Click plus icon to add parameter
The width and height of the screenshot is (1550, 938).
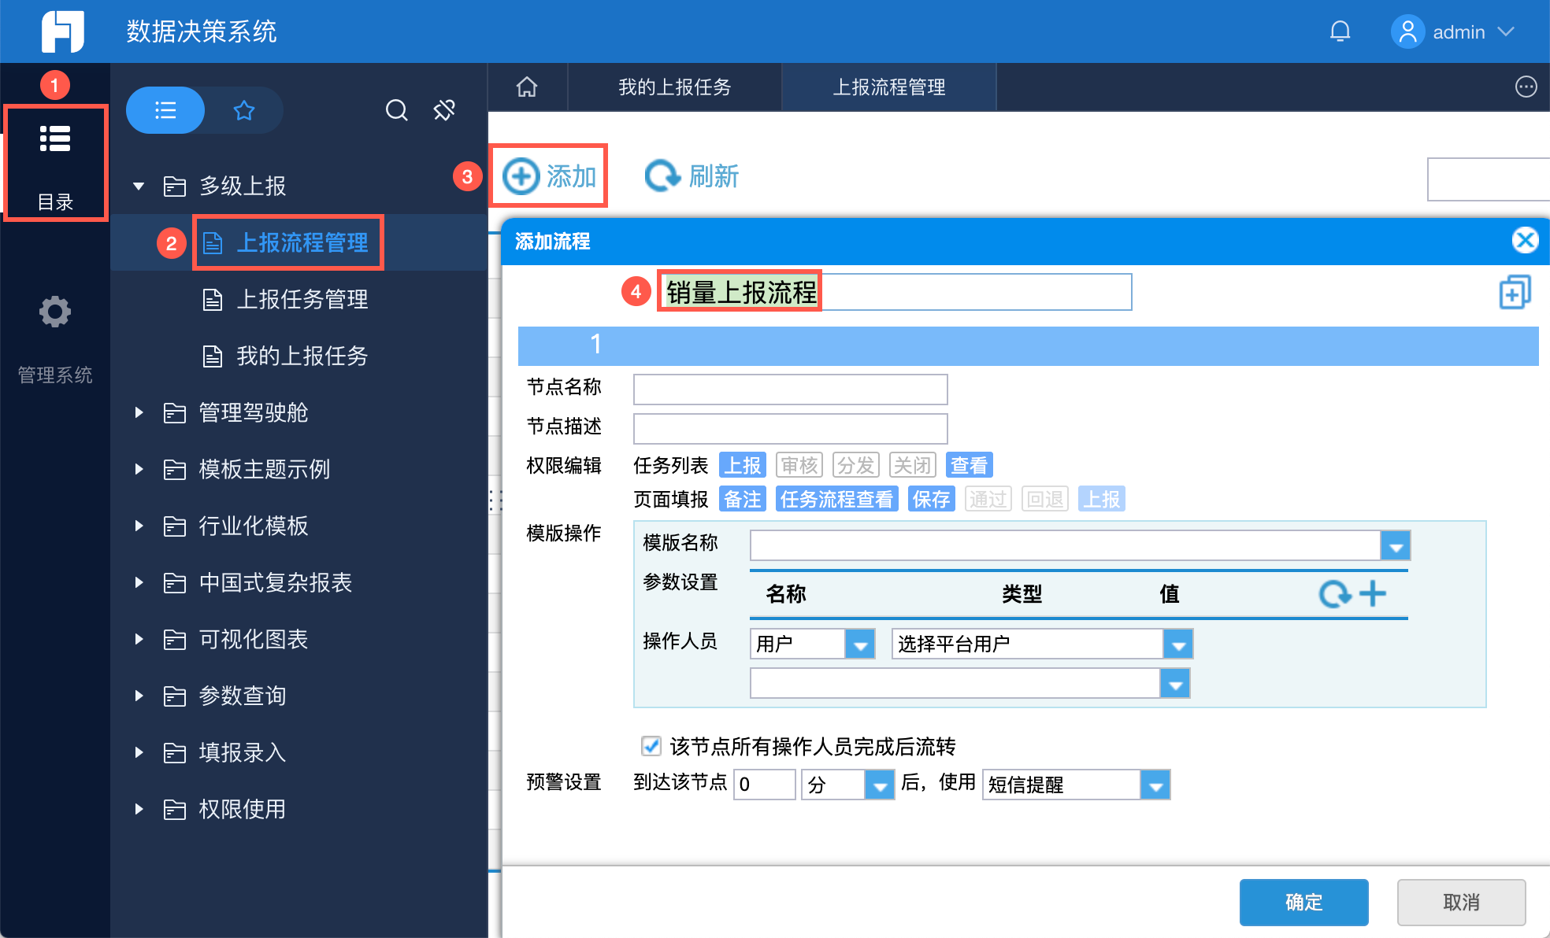1373,593
